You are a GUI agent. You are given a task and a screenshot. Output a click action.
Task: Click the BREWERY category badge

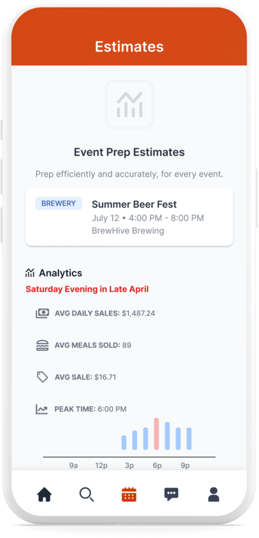click(59, 203)
